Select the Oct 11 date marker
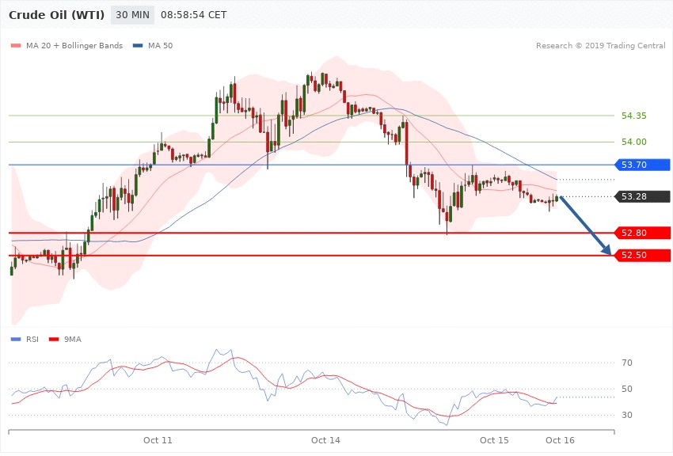The height and width of the screenshot is (456, 673). tap(158, 439)
